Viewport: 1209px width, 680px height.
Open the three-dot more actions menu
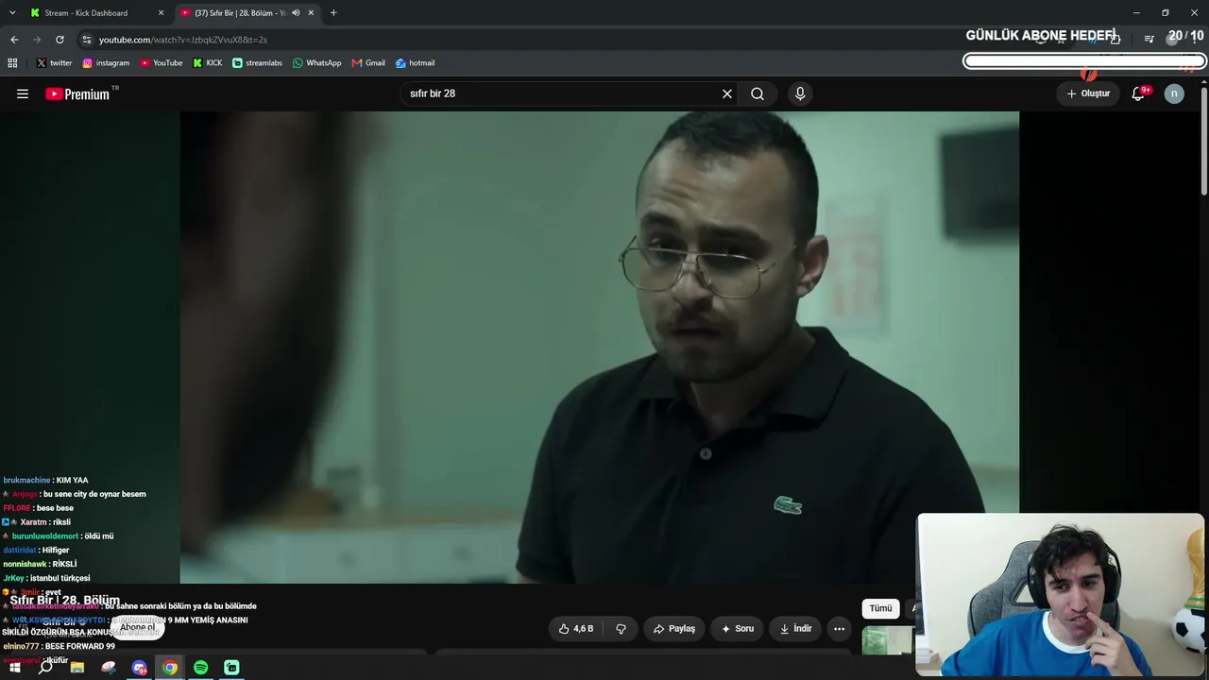[839, 629]
